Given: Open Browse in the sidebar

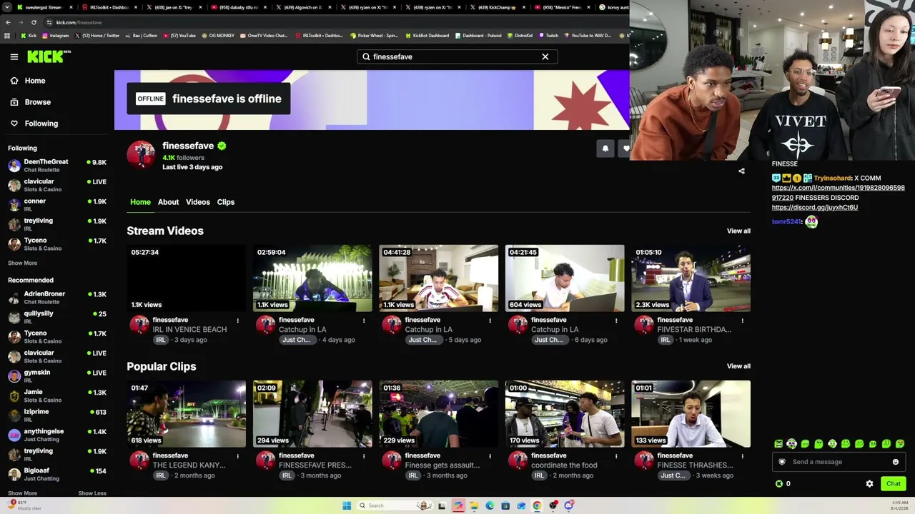Looking at the screenshot, I should point(30,102).
